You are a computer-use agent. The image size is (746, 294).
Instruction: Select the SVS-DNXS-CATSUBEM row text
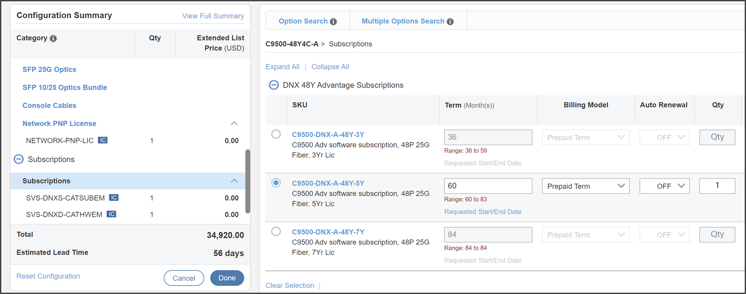pyautogui.click(x=65, y=198)
